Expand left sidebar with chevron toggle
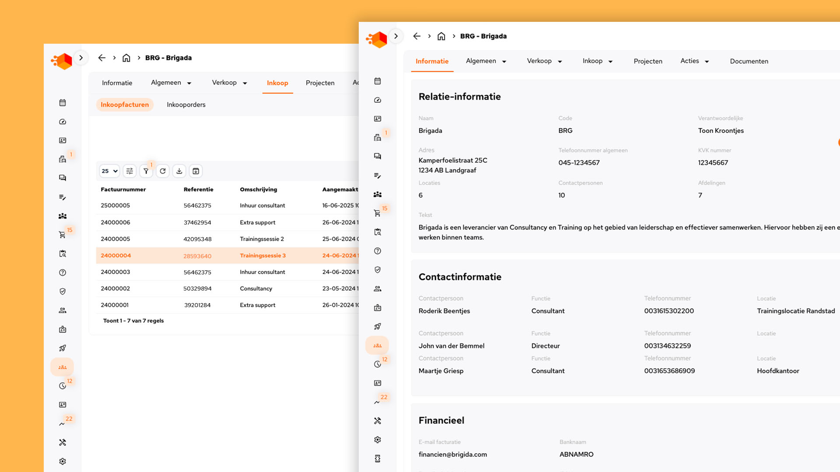 [x=81, y=58]
